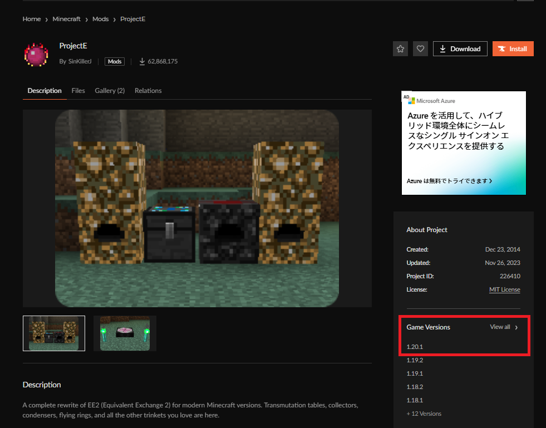The image size is (546, 428).
Task: Open the Home breadcrumb link
Action: [32, 19]
